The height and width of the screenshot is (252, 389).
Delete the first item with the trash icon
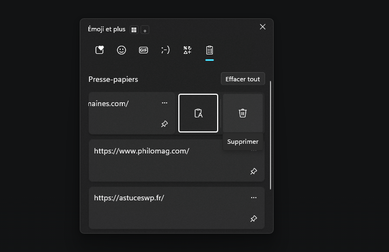(x=242, y=113)
